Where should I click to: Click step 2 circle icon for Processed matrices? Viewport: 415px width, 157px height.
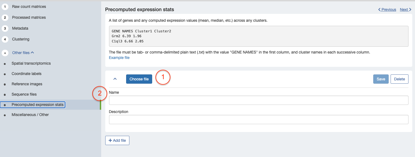[5, 18]
